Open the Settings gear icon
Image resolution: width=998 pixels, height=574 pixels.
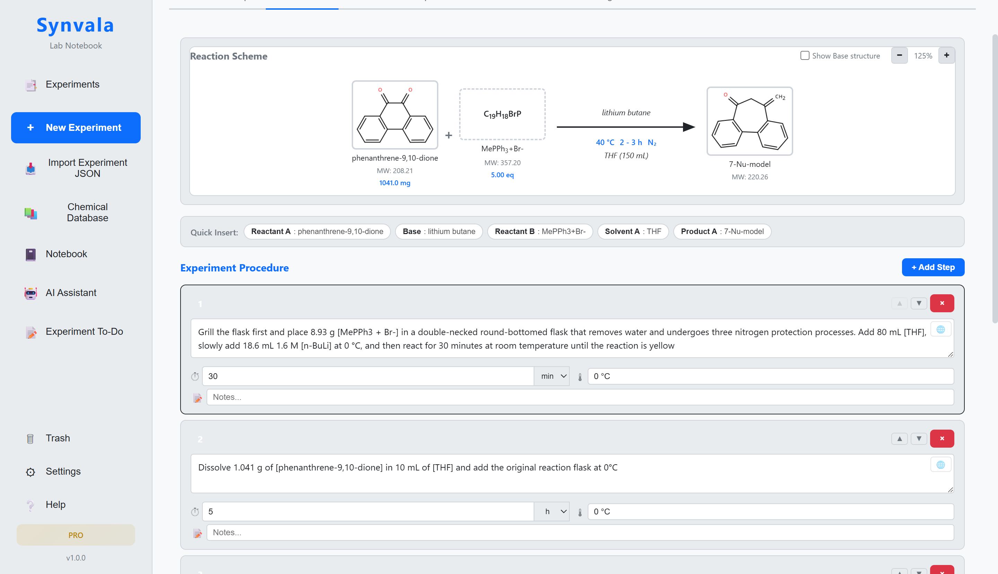click(x=30, y=472)
